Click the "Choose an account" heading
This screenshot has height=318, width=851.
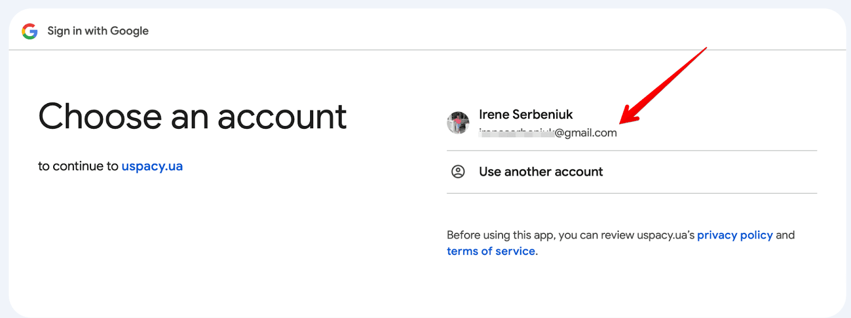click(x=192, y=116)
